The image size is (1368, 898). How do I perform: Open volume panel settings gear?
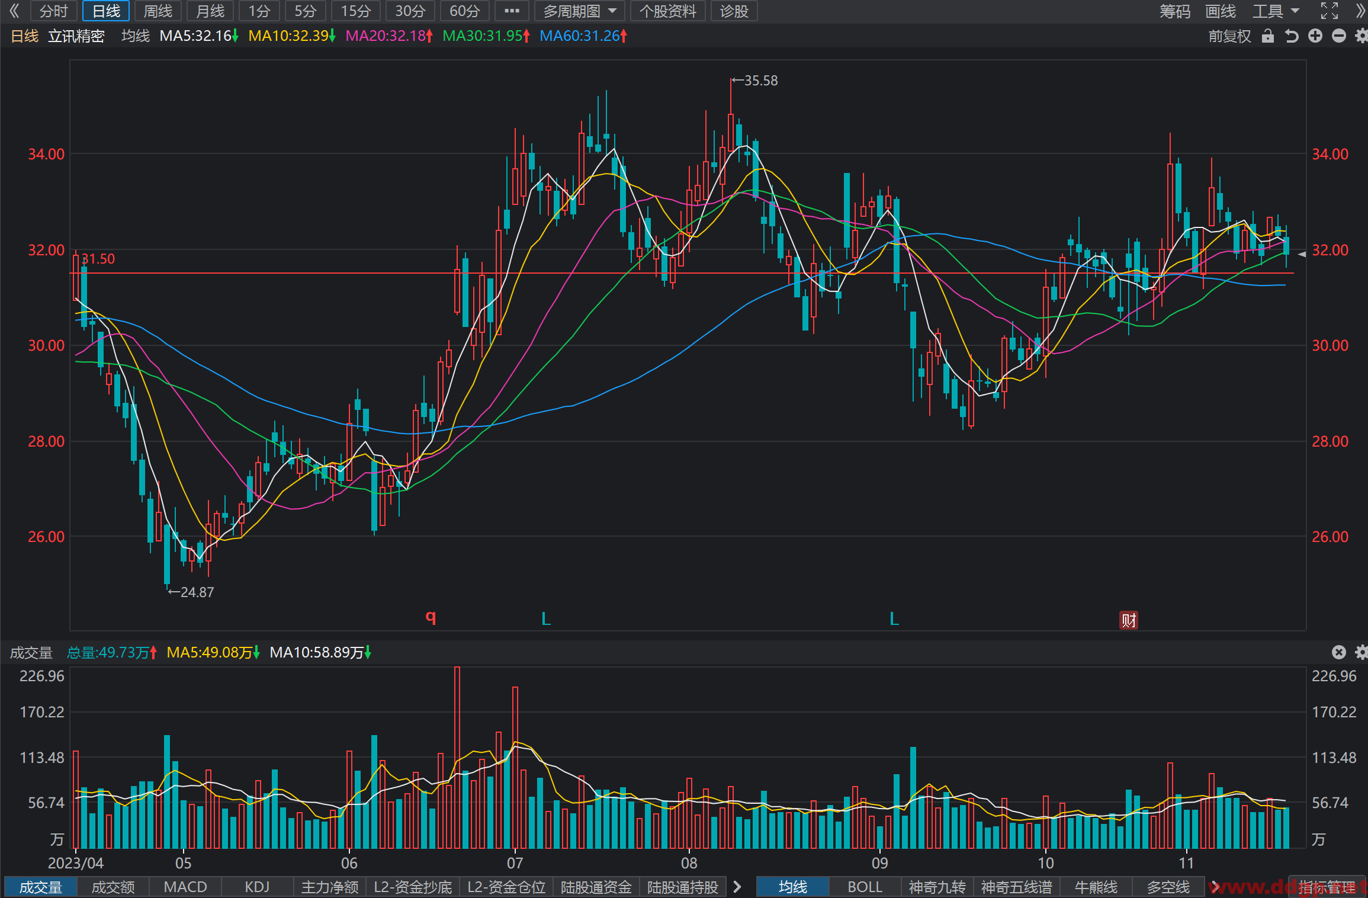(x=1361, y=652)
